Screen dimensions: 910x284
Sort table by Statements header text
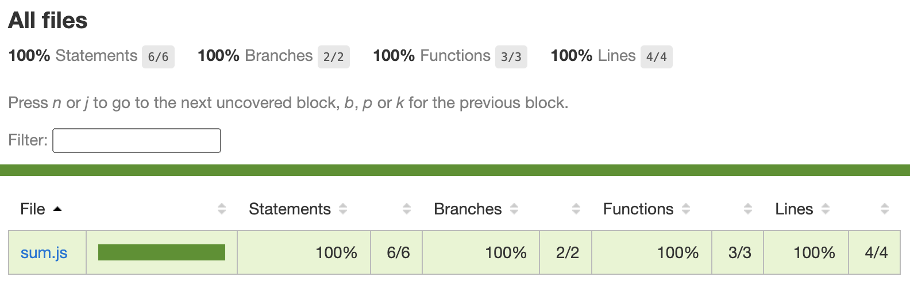click(290, 209)
